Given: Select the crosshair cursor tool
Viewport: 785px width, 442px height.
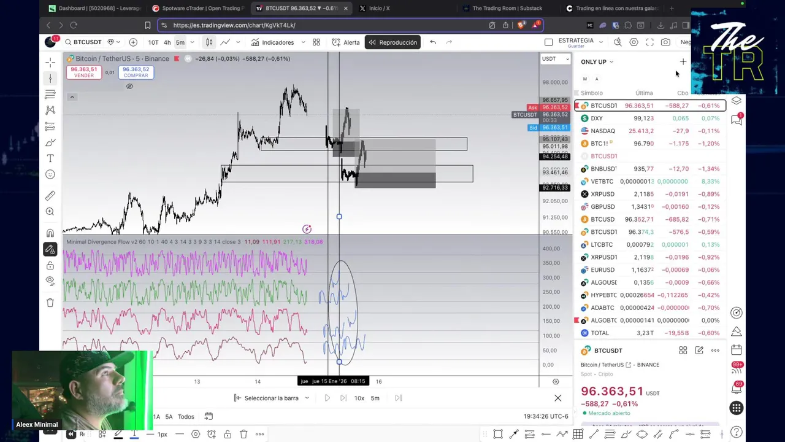Looking at the screenshot, I should [50, 62].
